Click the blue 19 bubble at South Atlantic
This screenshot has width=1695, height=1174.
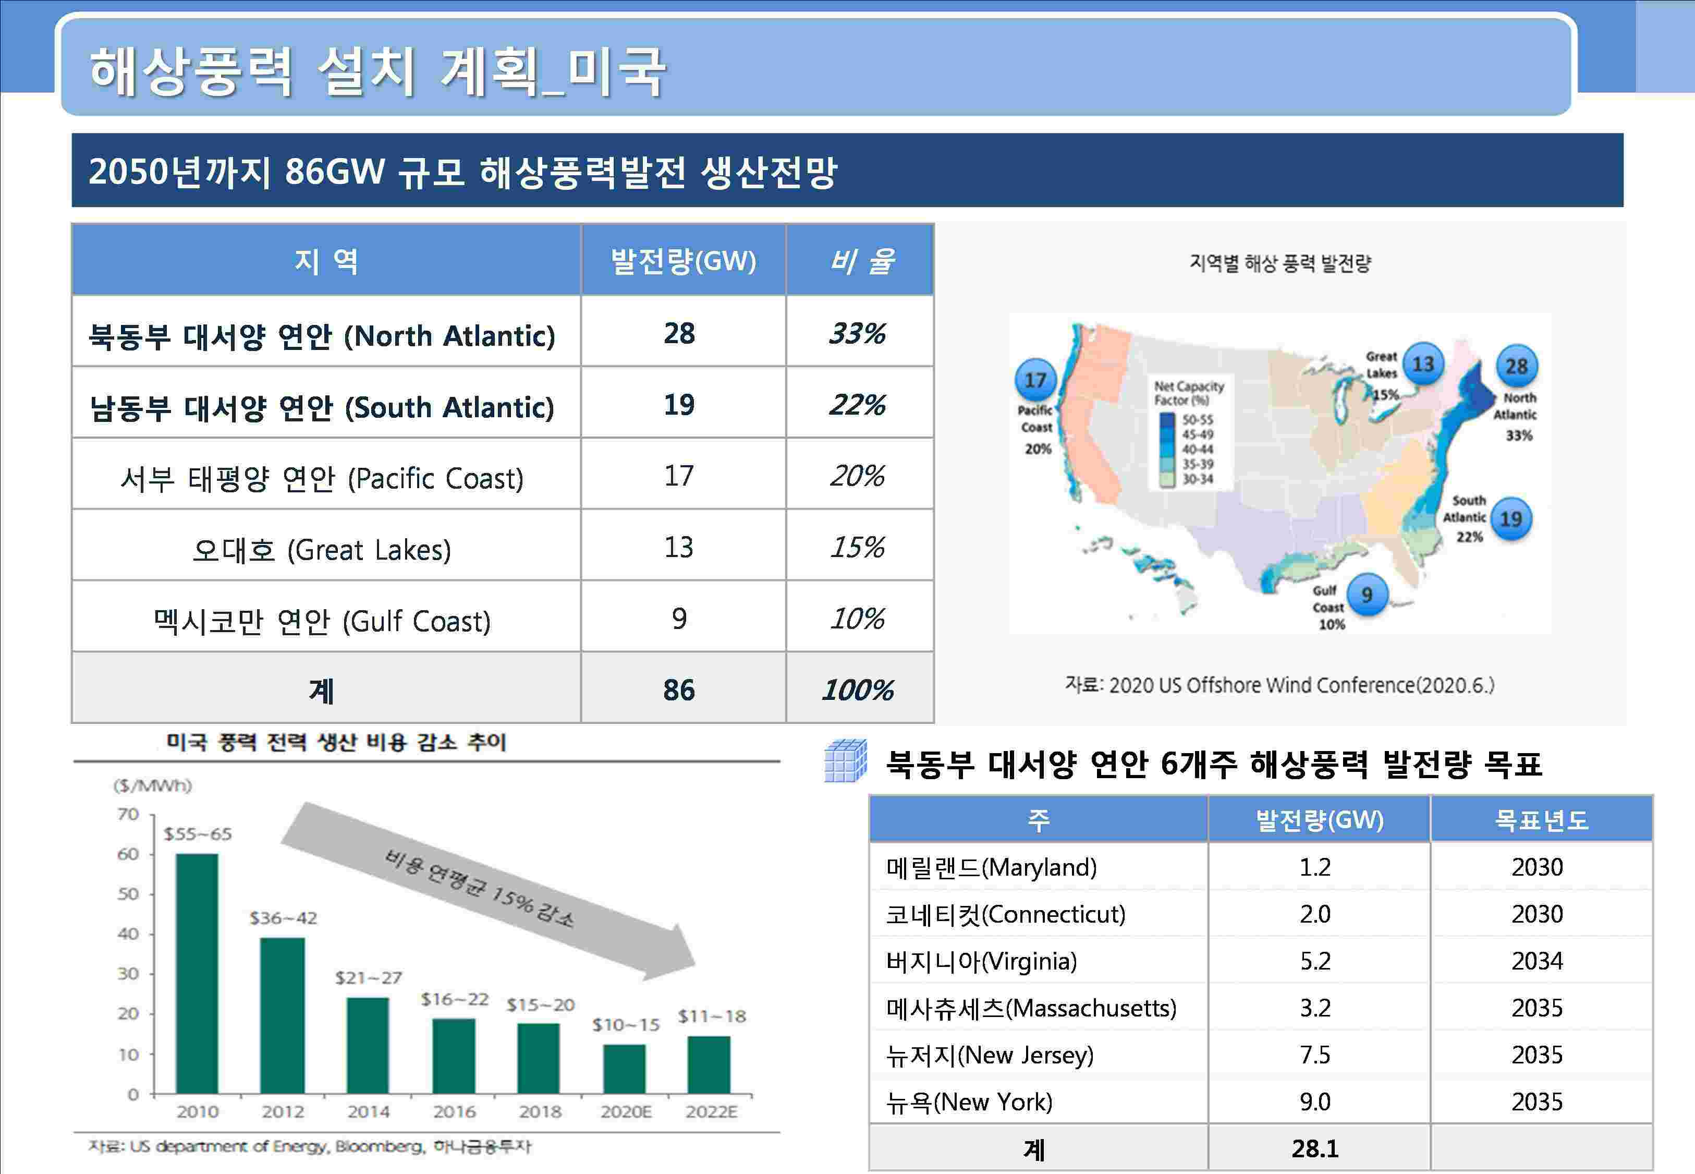[1511, 518]
